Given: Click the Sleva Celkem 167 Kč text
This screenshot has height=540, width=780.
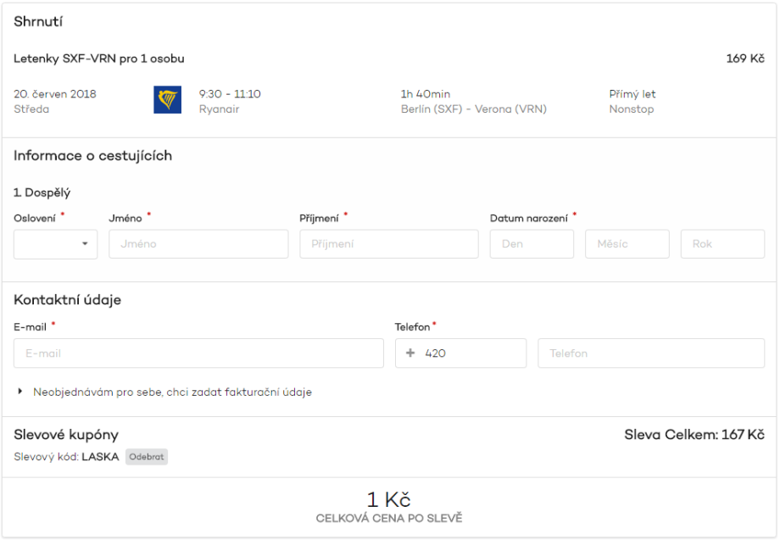Looking at the screenshot, I should 694,435.
